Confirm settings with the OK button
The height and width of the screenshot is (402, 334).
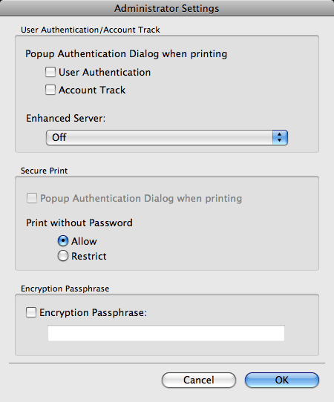coord(282,380)
